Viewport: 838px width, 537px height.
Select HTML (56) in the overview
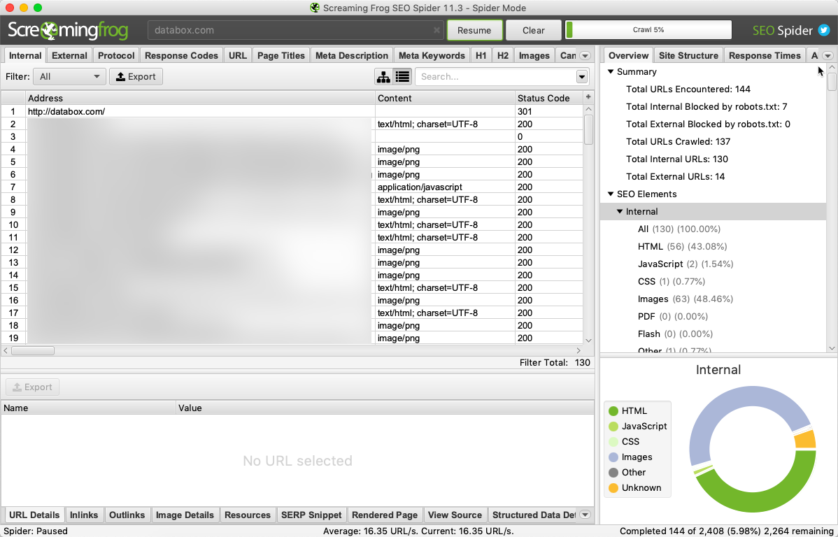(x=682, y=247)
